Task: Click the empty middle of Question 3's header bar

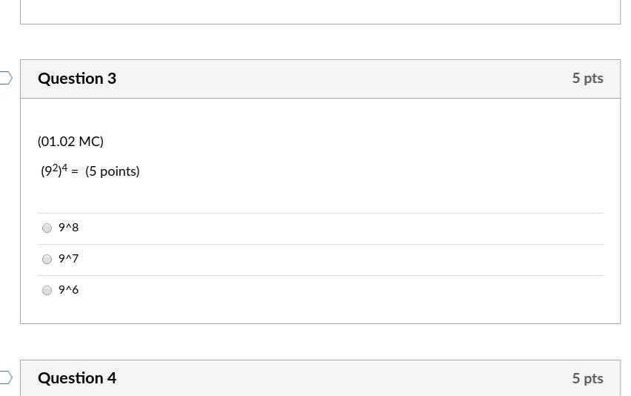Action: point(333,79)
